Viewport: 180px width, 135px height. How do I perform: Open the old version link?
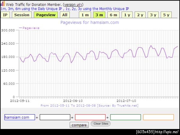pos(73,5)
